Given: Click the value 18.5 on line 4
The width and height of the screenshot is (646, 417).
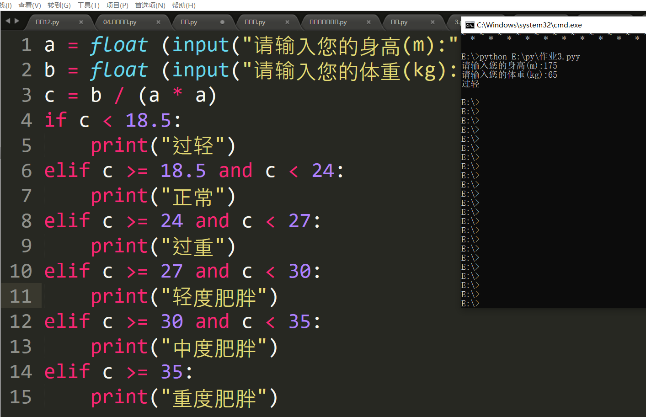Looking at the screenshot, I should point(149,121).
